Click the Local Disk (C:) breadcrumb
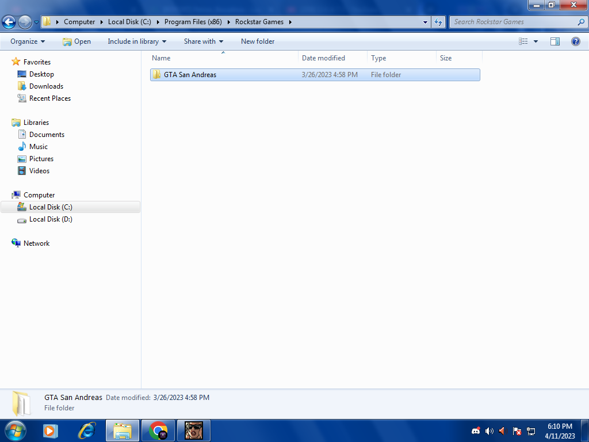Viewport: 589px width, 442px height. pyautogui.click(x=129, y=22)
